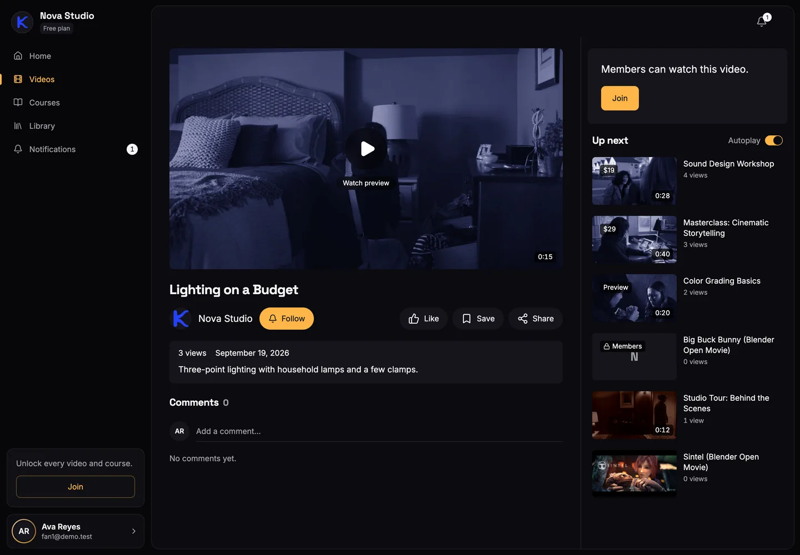Save the video with the bookmark button
This screenshot has width=800, height=555.
click(478, 319)
